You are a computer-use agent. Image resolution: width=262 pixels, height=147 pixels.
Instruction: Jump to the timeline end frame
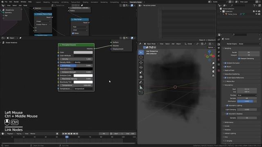coord(77,134)
